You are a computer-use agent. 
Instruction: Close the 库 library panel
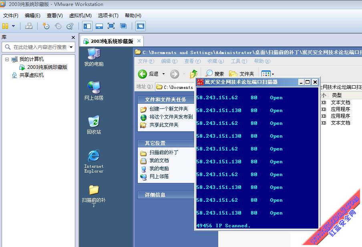[x=73, y=37]
